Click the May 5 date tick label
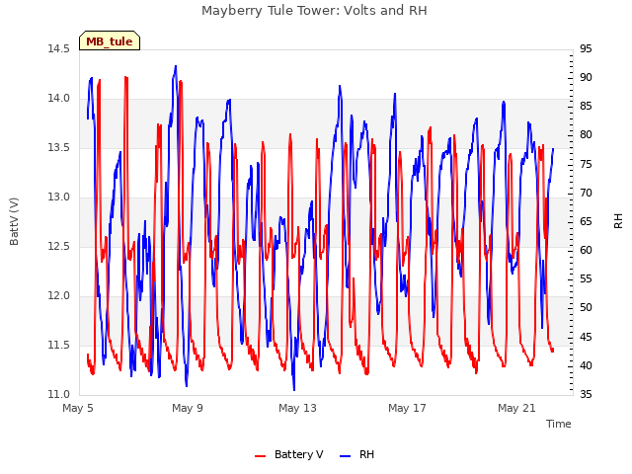This screenshot has height=474, width=632. pos(78,408)
